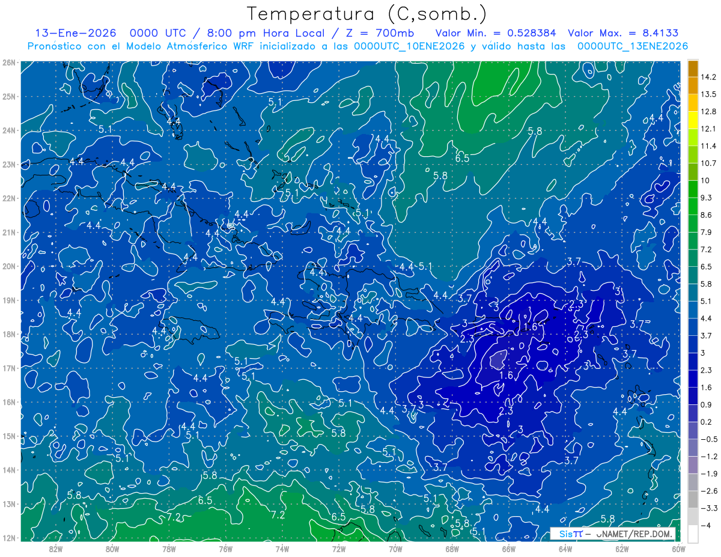Click the longitude axis label "62W"
Viewport: 721px width, 557px height.
(622, 549)
